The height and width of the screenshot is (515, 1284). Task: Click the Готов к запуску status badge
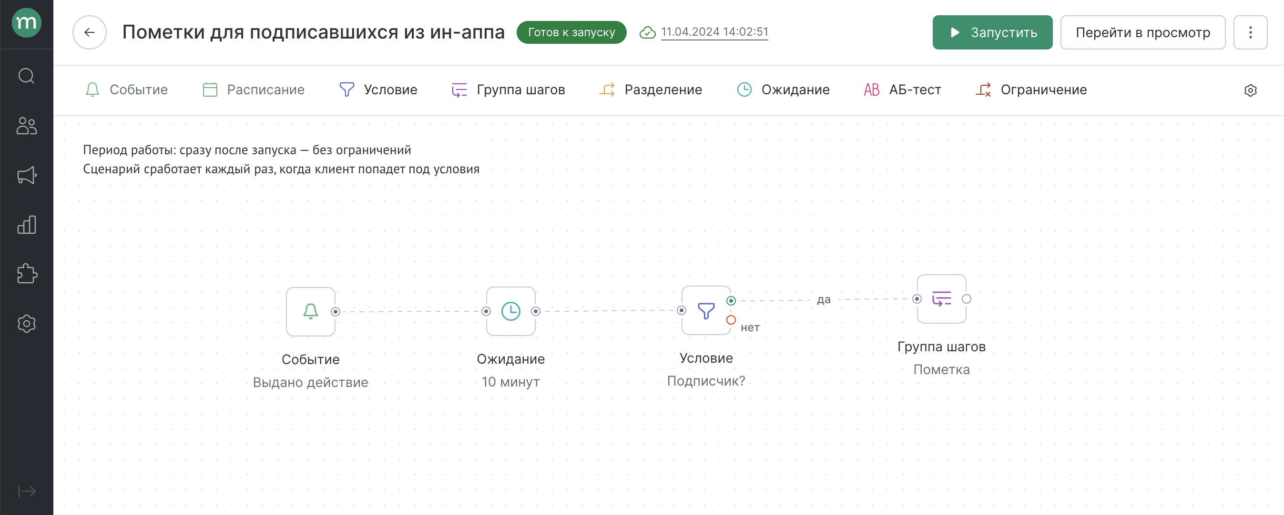pos(571,32)
